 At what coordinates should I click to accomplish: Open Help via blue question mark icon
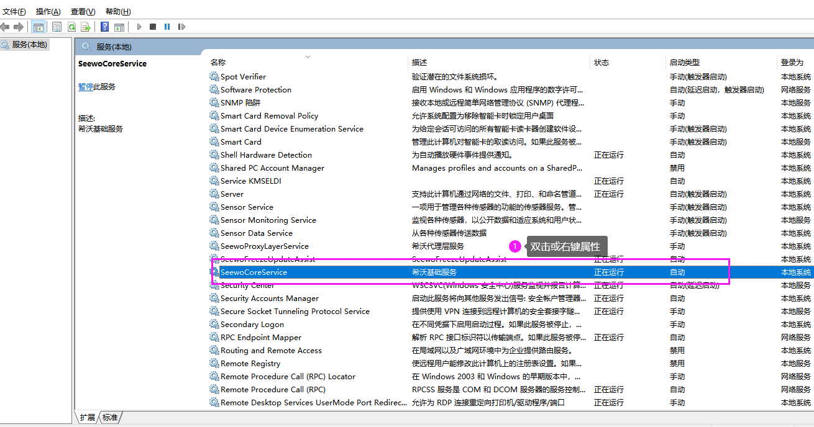104,27
